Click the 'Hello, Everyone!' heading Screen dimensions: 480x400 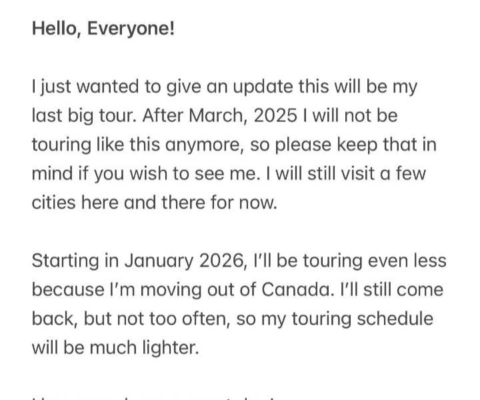tap(103, 29)
